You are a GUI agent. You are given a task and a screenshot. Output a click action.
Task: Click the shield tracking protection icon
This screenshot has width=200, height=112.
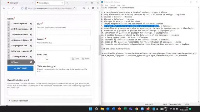click(22, 8)
